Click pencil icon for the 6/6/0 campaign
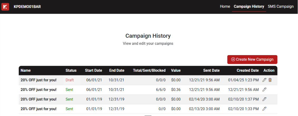The height and width of the screenshot is (116, 298). coord(264,90)
